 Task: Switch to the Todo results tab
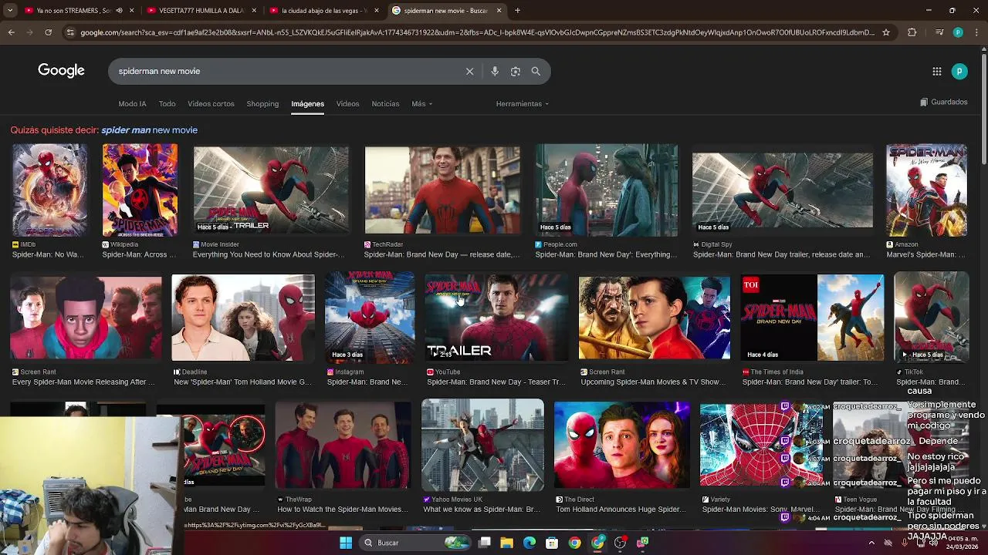point(167,103)
